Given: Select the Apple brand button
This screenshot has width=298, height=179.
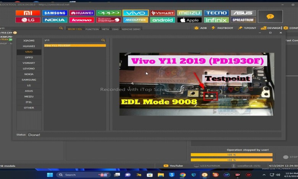Looking at the screenshot, I should coord(189,20).
